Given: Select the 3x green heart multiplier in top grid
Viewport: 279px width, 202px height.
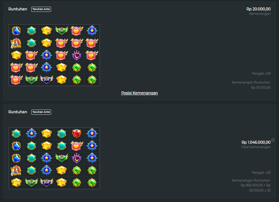Looking at the screenshot, I should (62, 30).
